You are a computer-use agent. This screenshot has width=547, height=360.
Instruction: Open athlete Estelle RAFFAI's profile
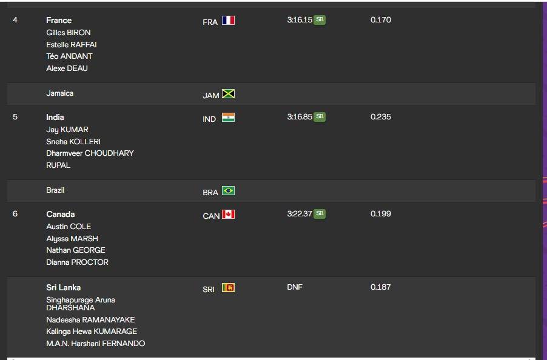click(72, 45)
